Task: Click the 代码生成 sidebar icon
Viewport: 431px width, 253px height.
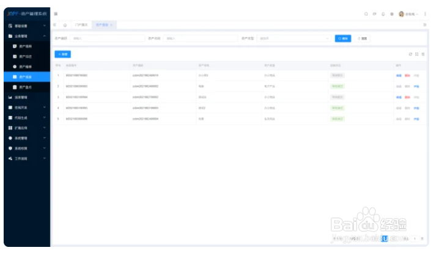Action: [x=10, y=117]
